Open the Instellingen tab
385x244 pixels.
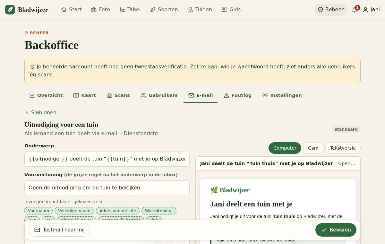pos(282,95)
